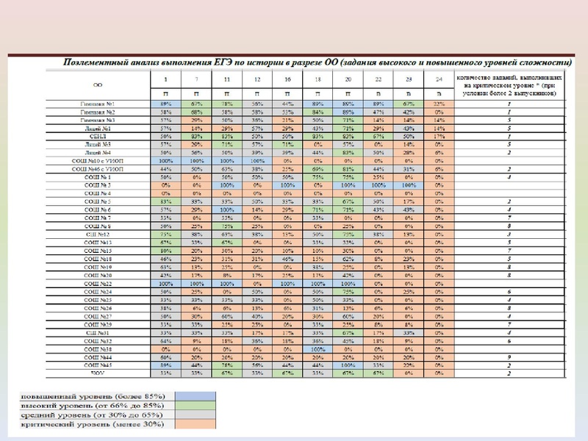Image resolution: width=588 pixels, height=441 pixels.
Task: Select task column header '1'
Action: pos(165,78)
